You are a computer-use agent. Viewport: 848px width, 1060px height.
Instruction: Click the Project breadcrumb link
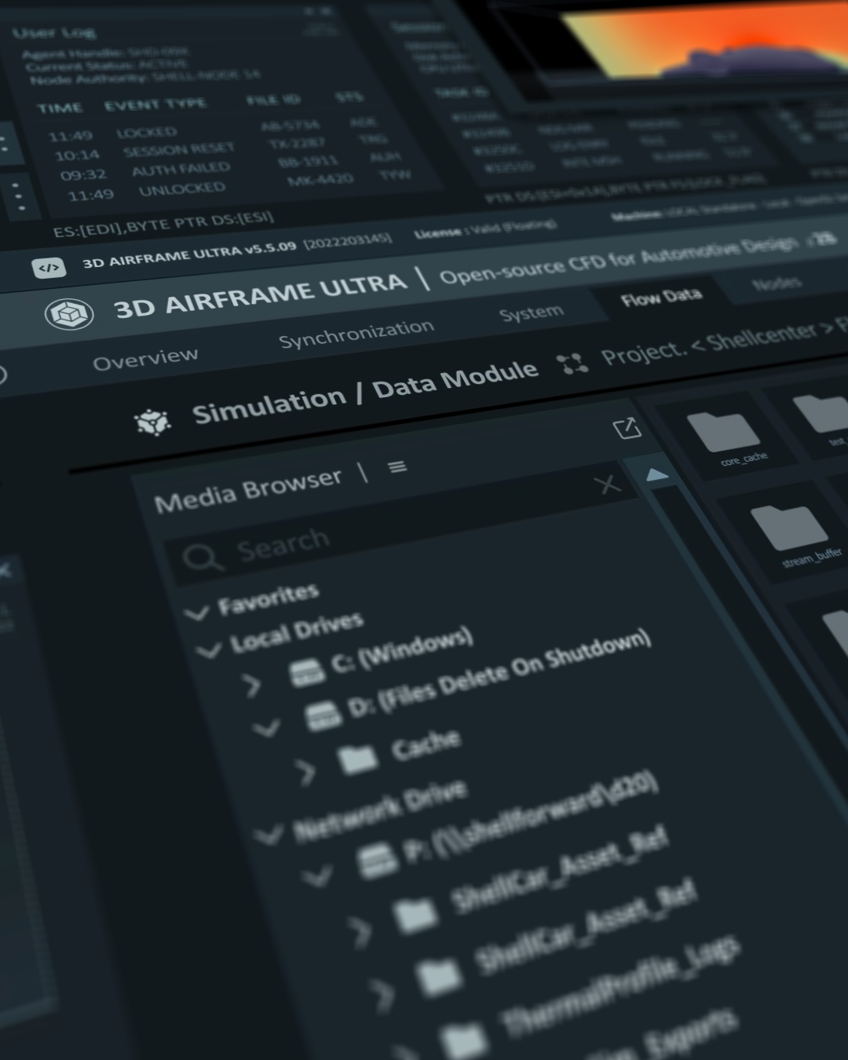tap(643, 353)
